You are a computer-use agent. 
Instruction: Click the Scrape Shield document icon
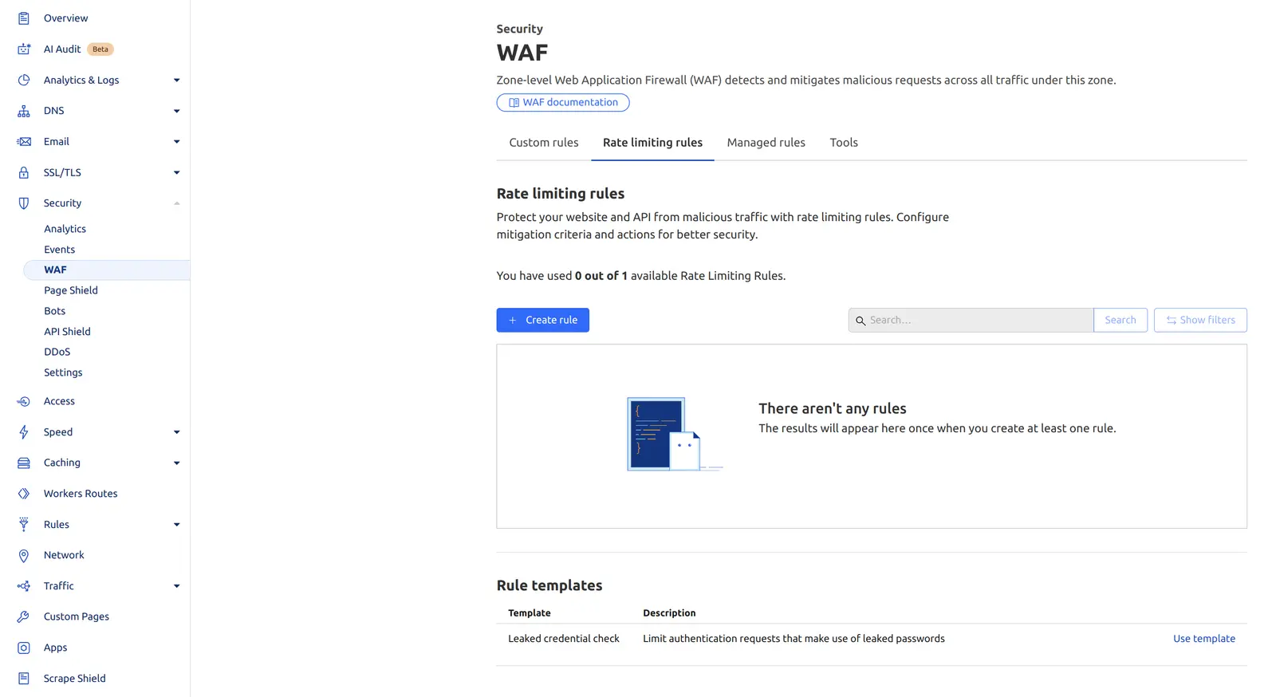point(24,679)
